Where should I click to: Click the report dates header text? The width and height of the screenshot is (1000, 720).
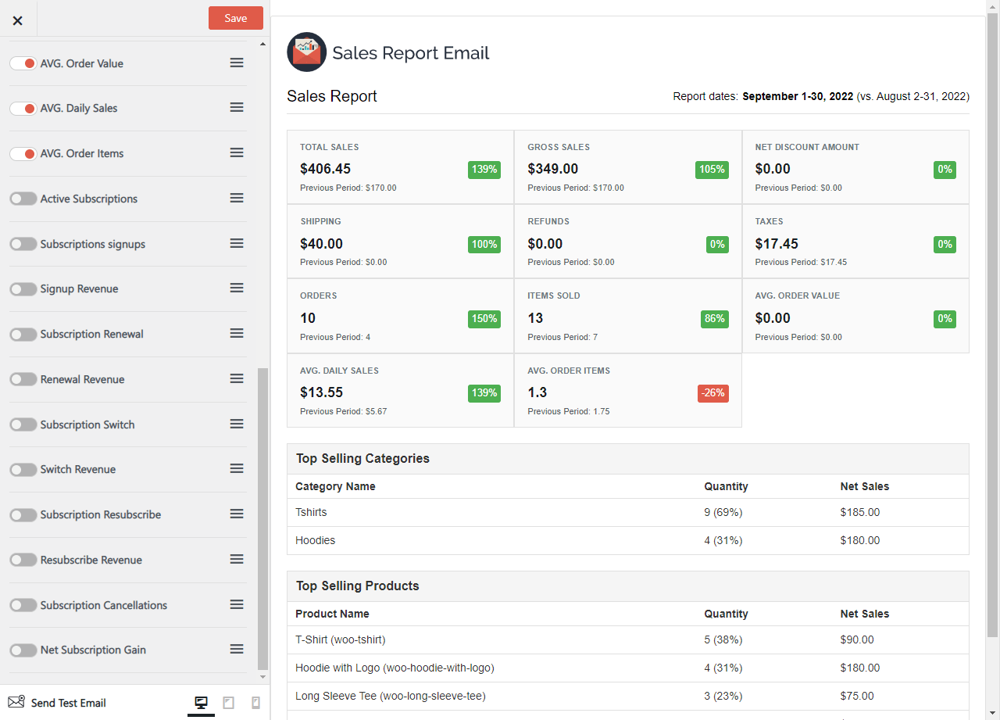tap(819, 96)
